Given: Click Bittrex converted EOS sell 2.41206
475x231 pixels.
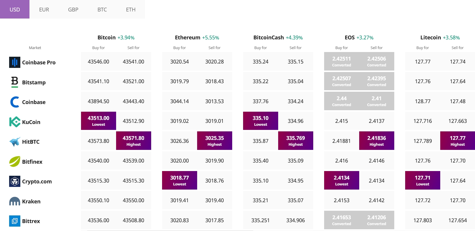Looking at the screenshot, I should pyautogui.click(x=377, y=220).
